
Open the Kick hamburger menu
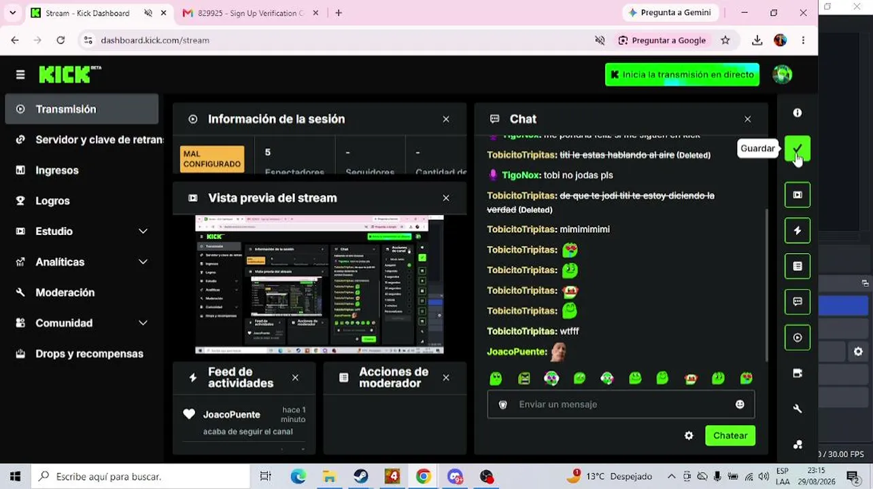point(20,75)
